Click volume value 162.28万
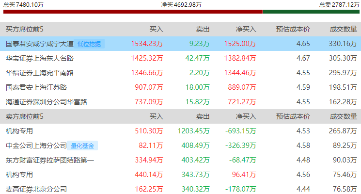This screenshot has width=361, height=194. (343, 102)
